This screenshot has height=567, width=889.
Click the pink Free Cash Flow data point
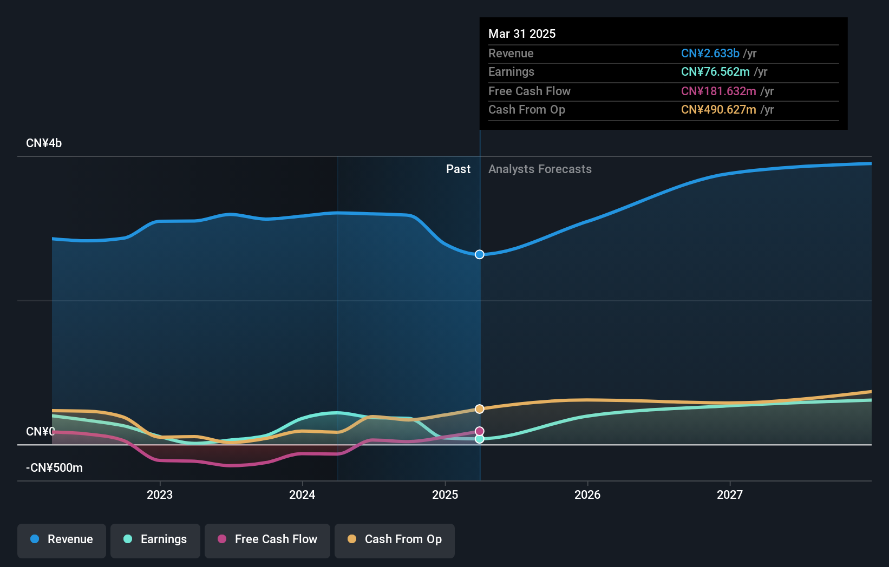coord(480,431)
